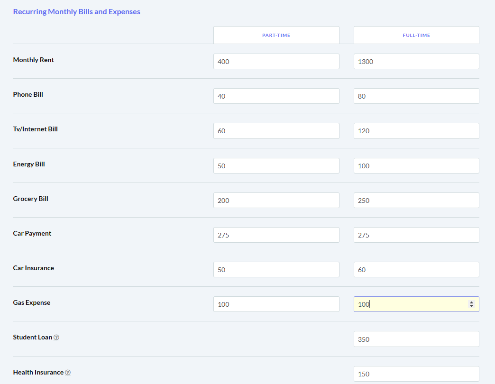Focus the full-time Car Payment field
This screenshot has height=384, width=495.
point(416,235)
